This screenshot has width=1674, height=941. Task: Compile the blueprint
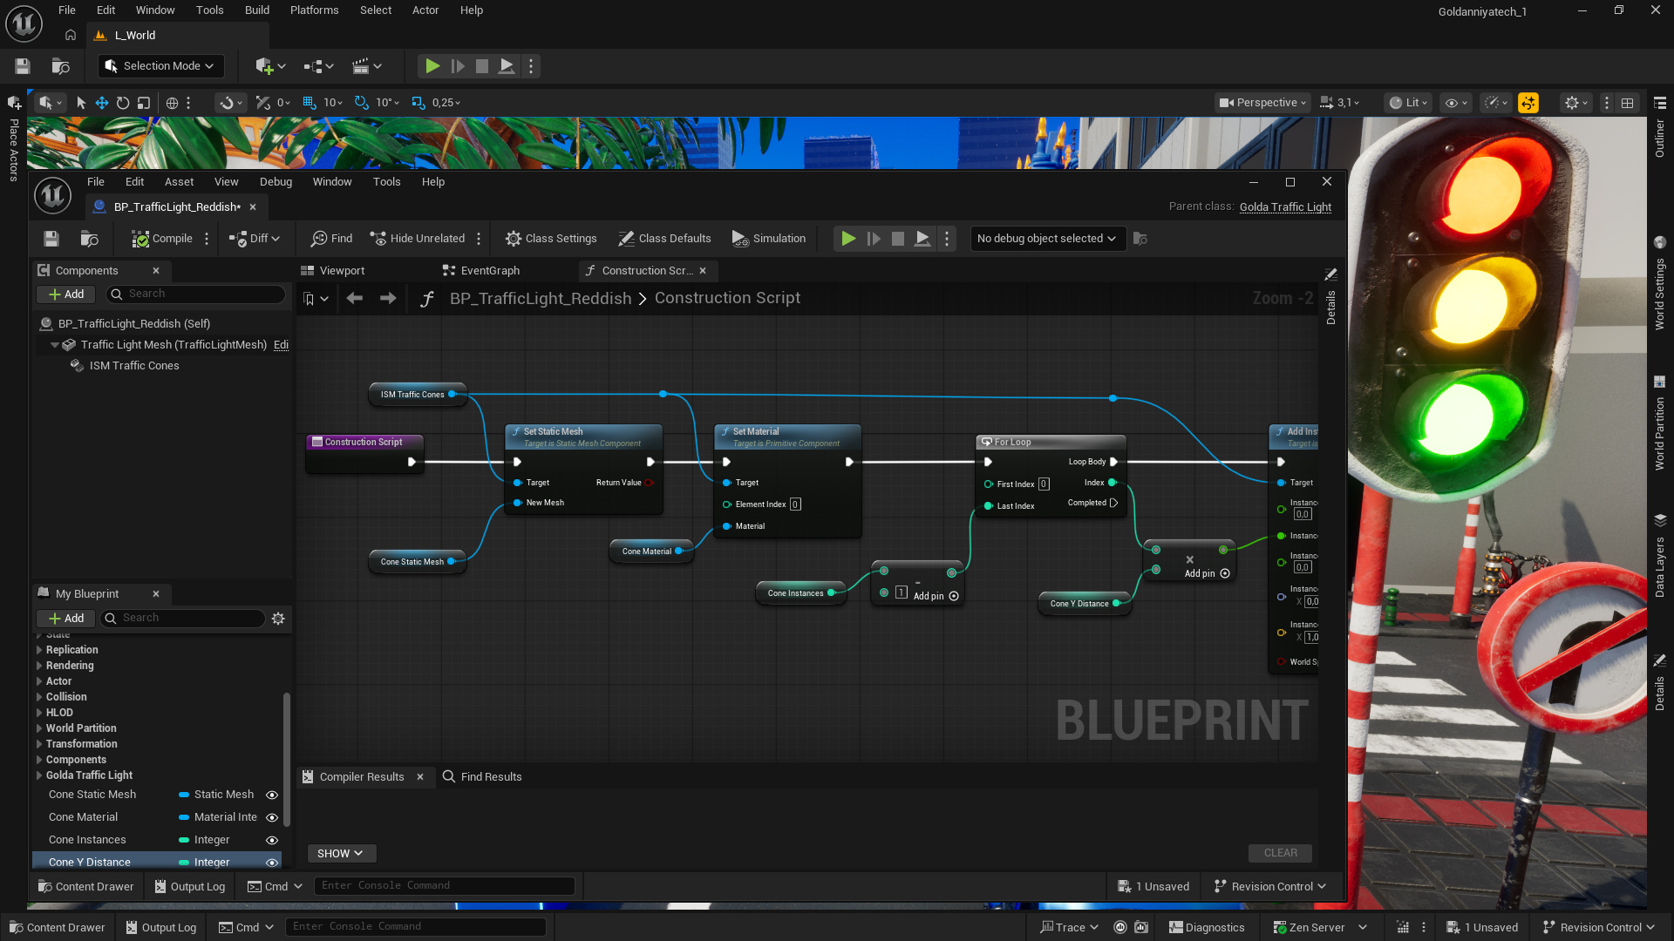click(x=162, y=239)
